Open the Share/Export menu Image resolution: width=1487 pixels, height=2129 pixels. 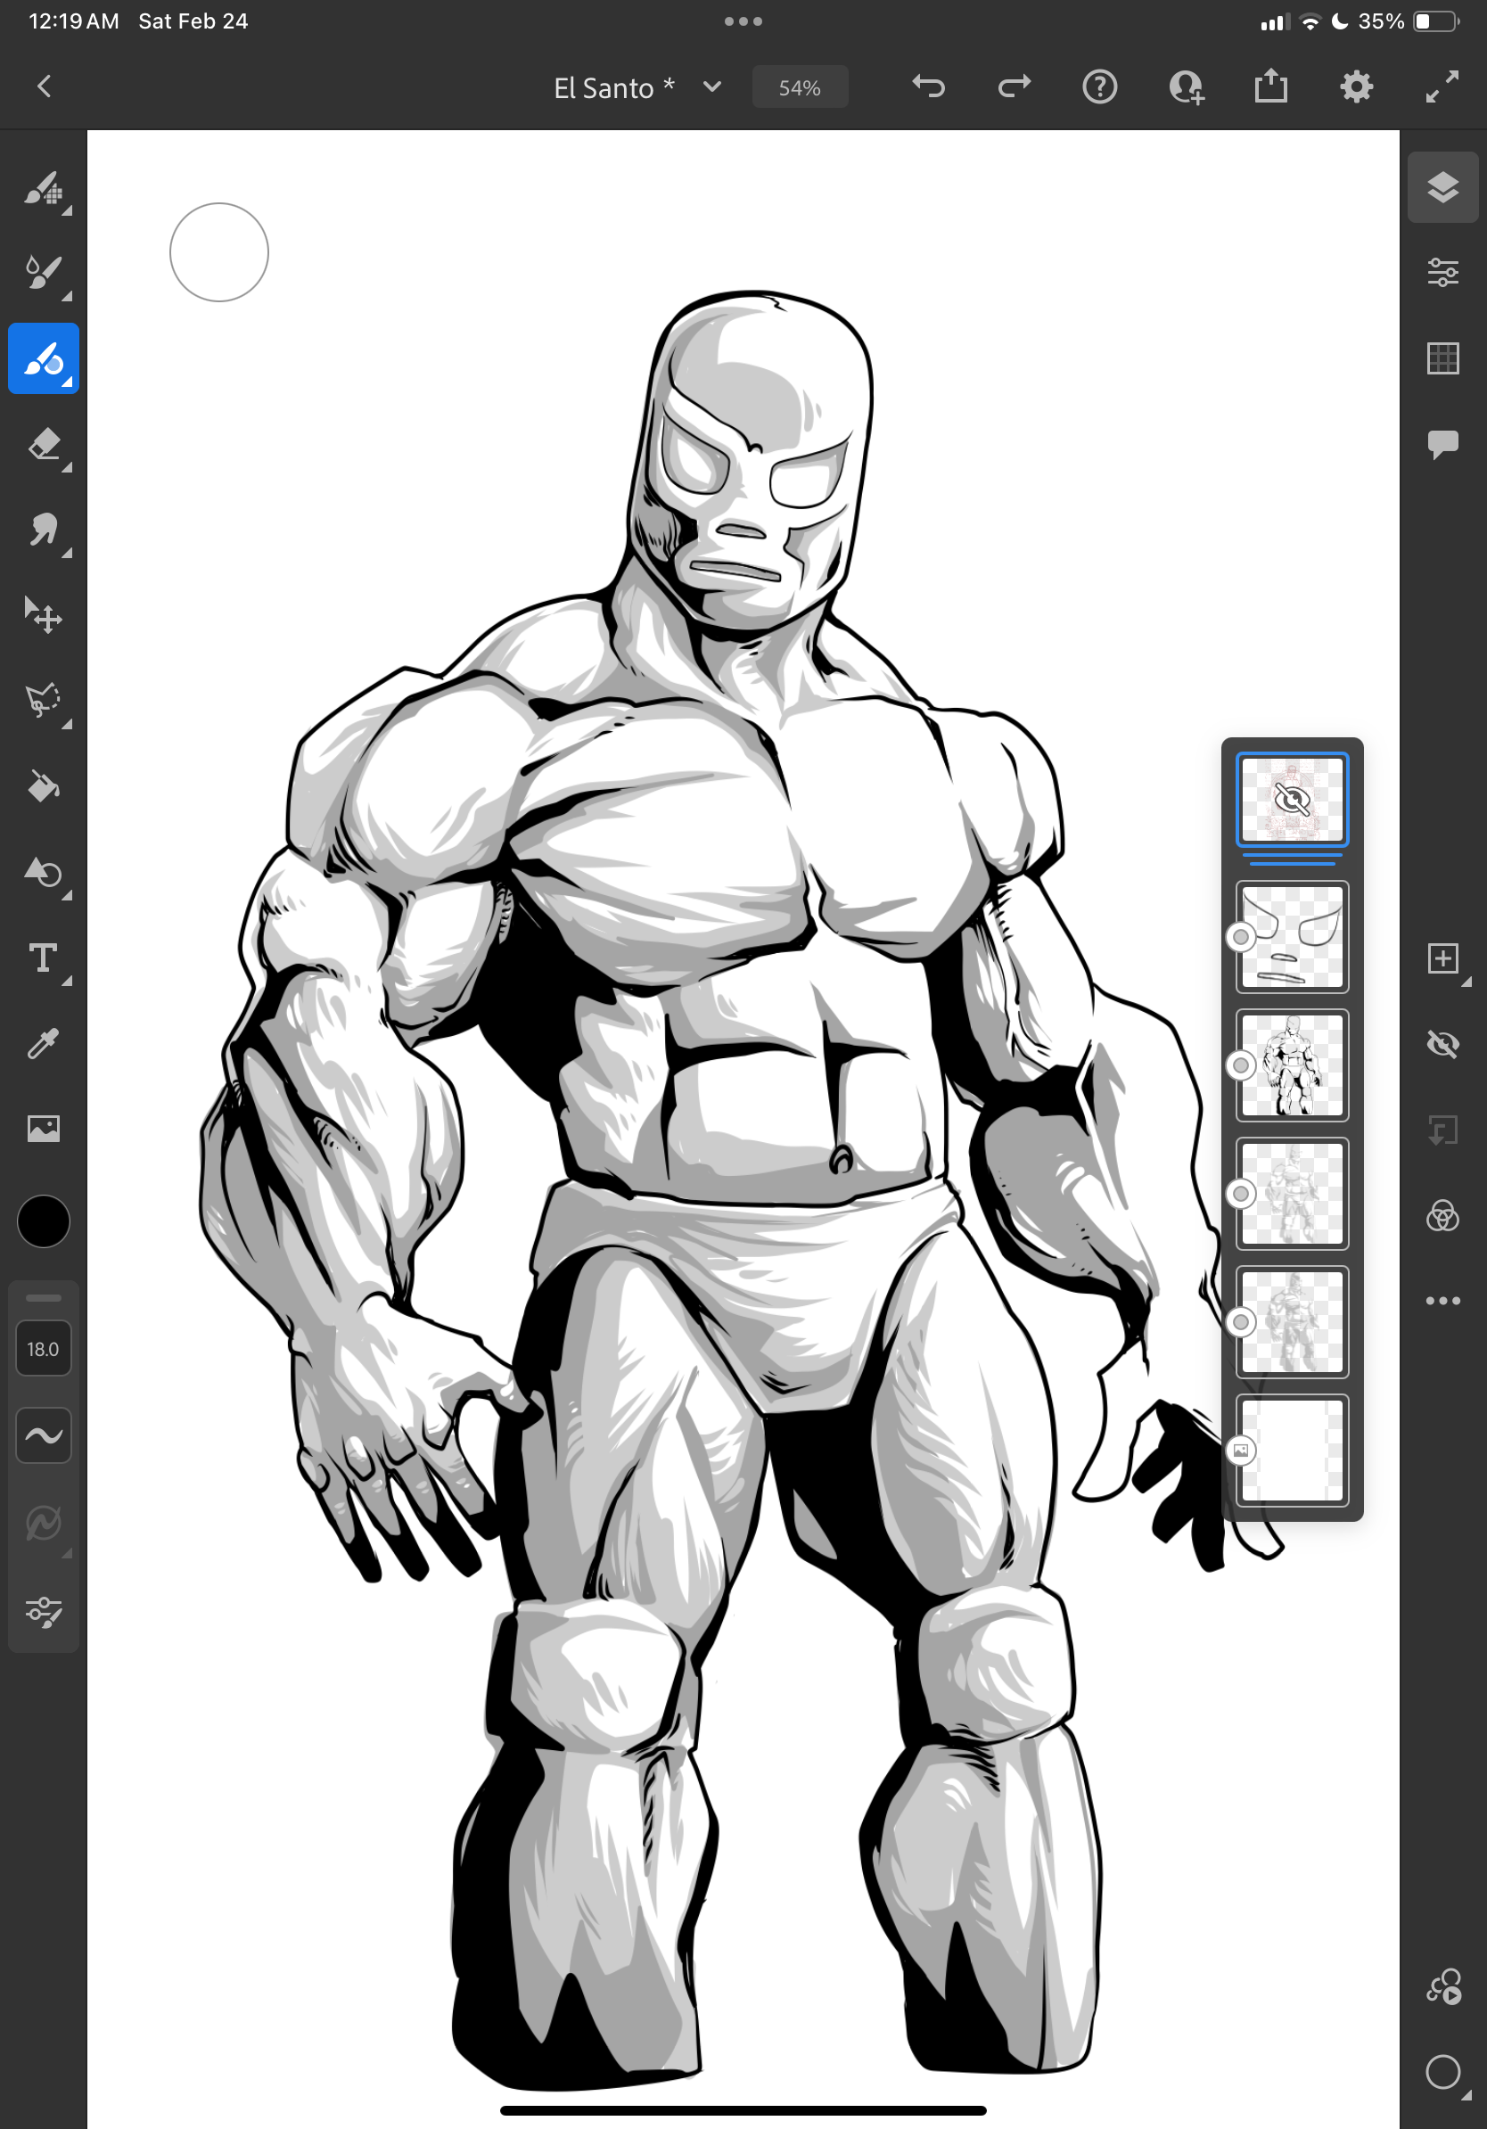tap(1271, 87)
